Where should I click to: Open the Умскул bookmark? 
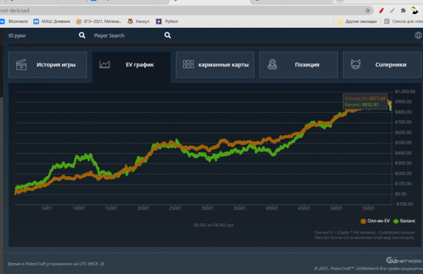pyautogui.click(x=138, y=21)
